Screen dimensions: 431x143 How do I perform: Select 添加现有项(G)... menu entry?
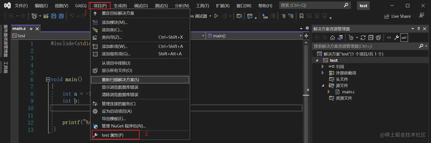click(140, 54)
